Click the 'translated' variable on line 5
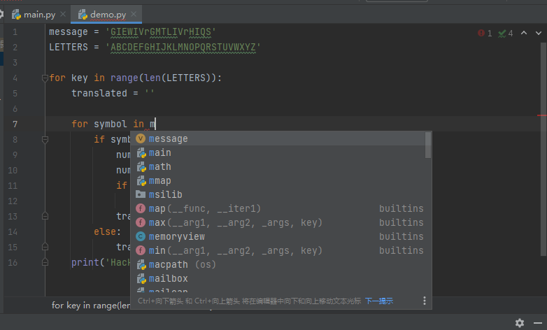Image resolution: width=547 pixels, height=330 pixels. pos(99,93)
